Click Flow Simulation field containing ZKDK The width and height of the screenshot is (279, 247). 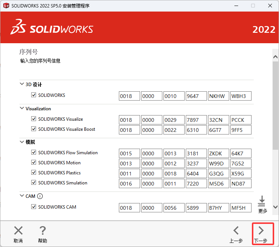point(218,153)
